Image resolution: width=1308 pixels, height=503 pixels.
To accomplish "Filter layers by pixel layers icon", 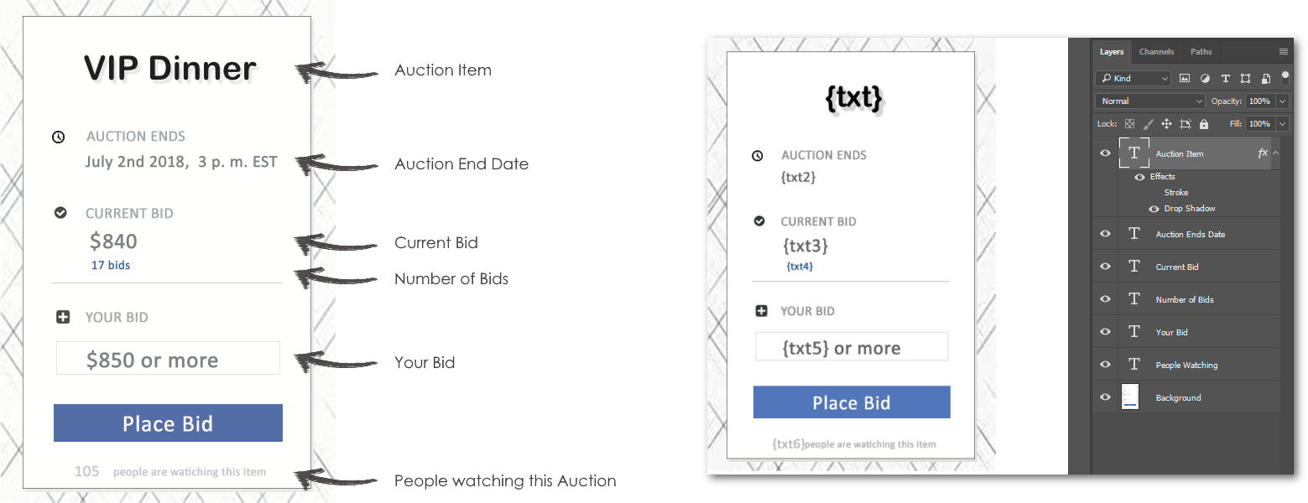I will 1185,78.
